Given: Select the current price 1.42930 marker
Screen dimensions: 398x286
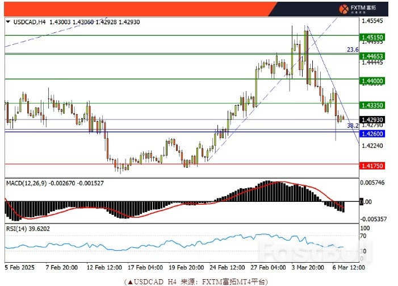Looking at the screenshot, I should (372, 119).
